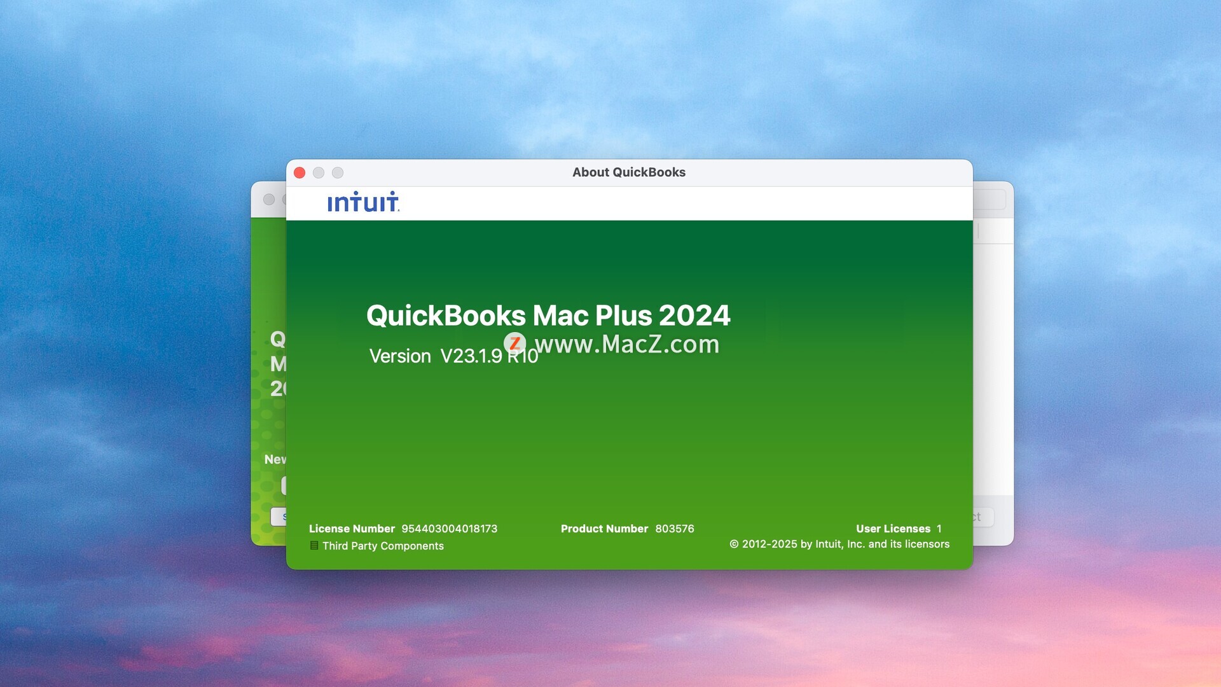Click the gray button in the background window's title bar

coord(269,200)
